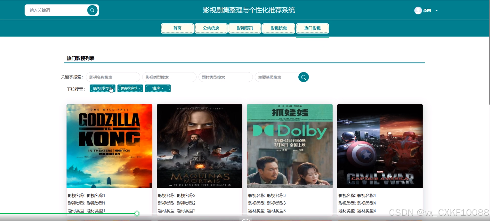Image resolution: width=490 pixels, height=221 pixels.
Task: Click the 题材类型搜索 input field
Action: 225,77
